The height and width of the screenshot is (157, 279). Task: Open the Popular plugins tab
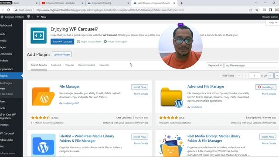tap(70, 65)
